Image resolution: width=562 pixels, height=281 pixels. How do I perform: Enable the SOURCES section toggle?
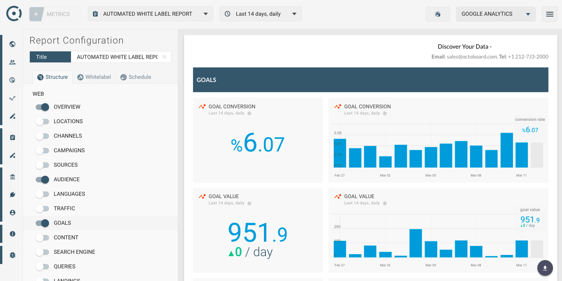tap(42, 165)
